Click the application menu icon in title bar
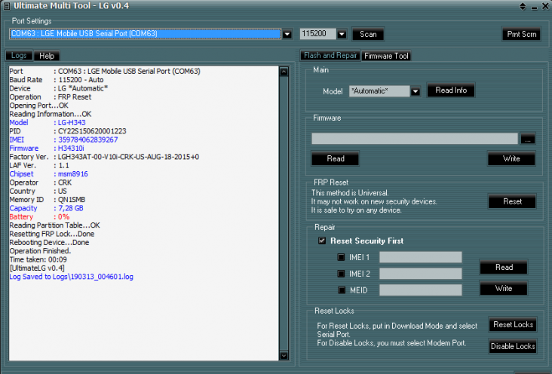This screenshot has height=374, width=552. pos(7,5)
